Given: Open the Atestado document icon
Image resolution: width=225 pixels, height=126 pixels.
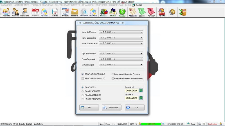Looking at the screenshot, I should (133, 12).
